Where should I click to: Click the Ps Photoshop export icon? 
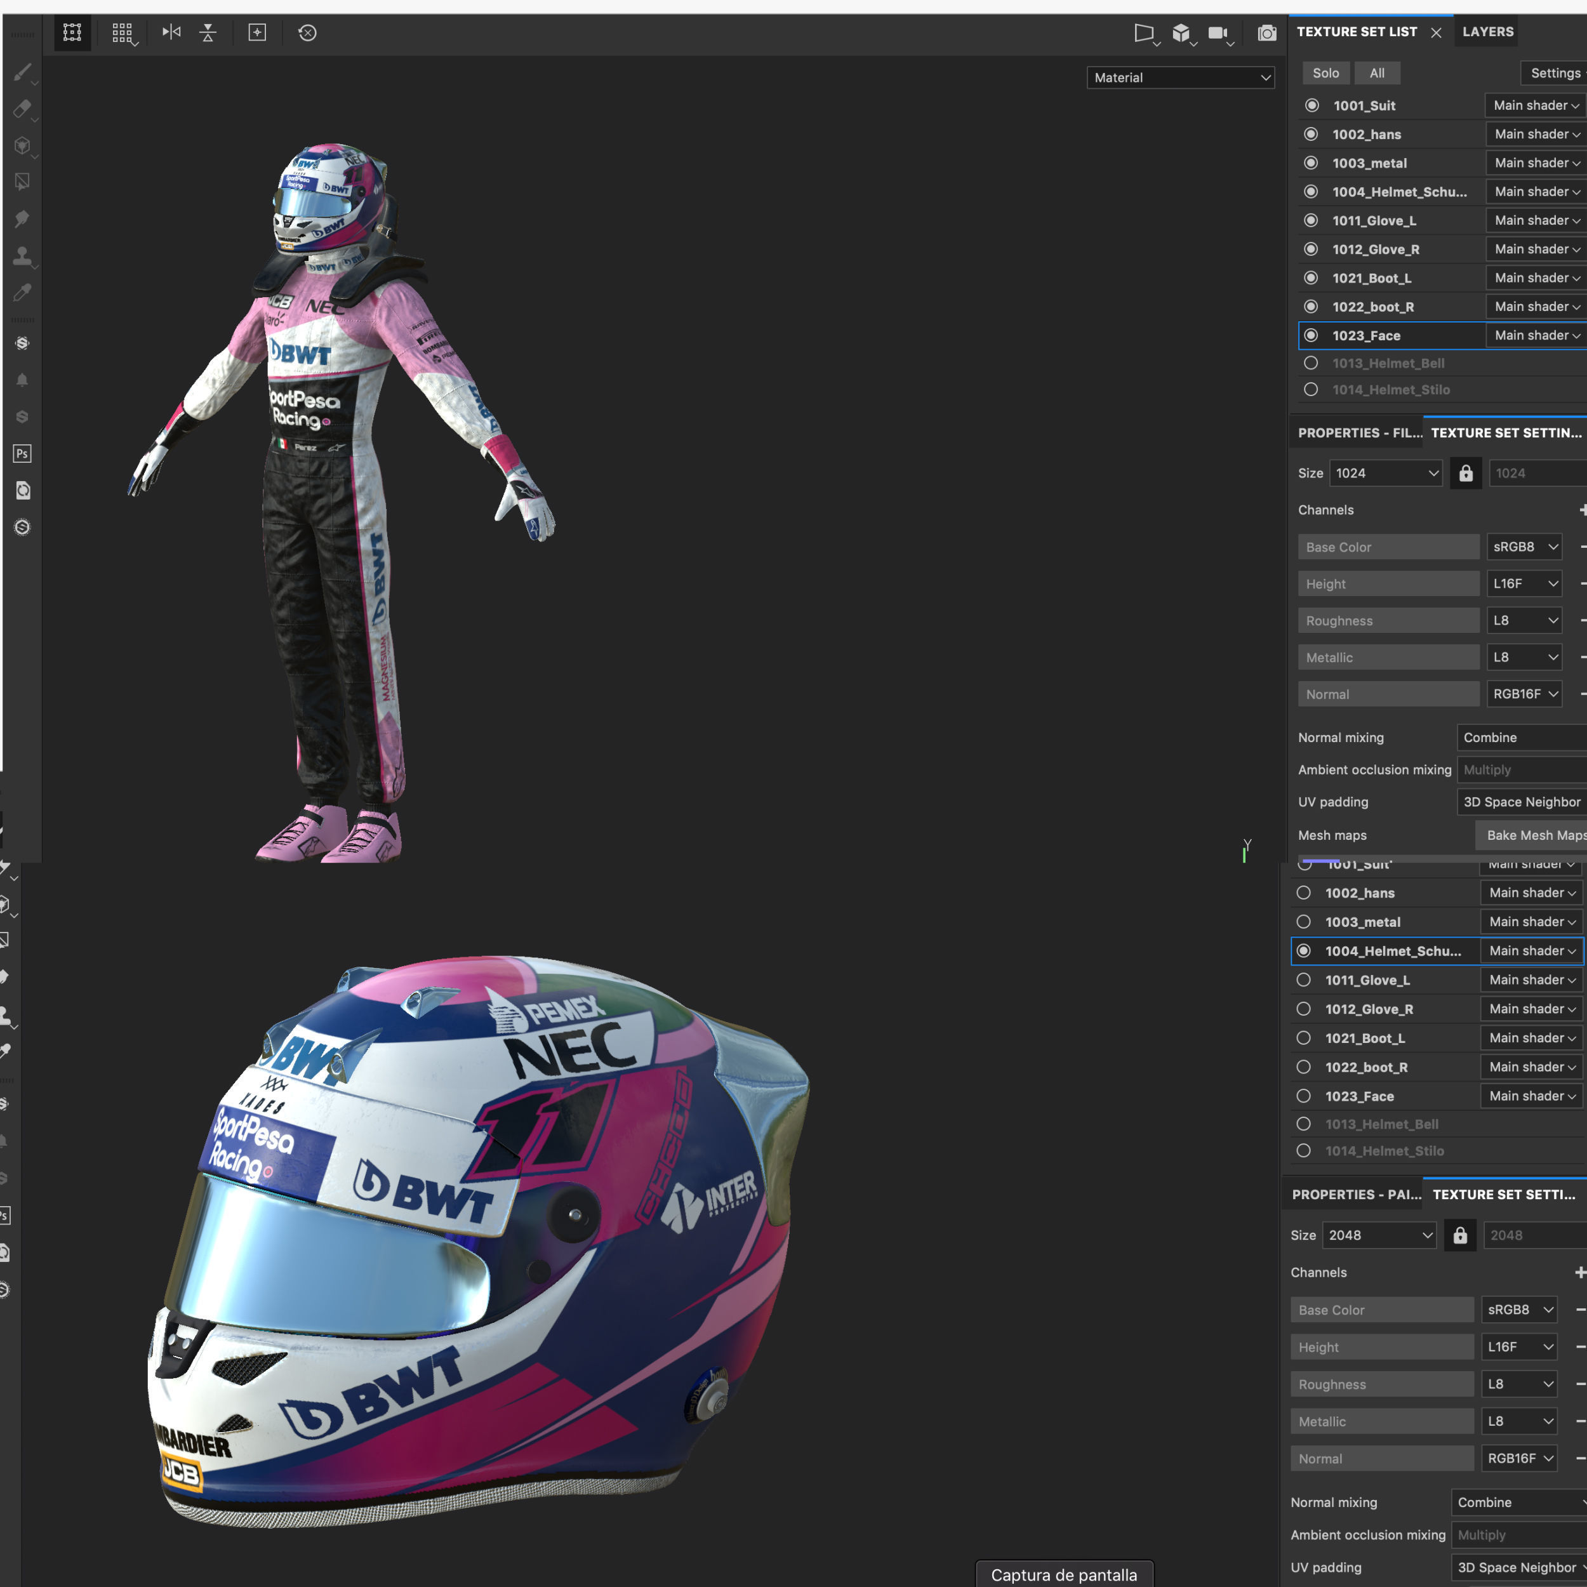point(22,453)
